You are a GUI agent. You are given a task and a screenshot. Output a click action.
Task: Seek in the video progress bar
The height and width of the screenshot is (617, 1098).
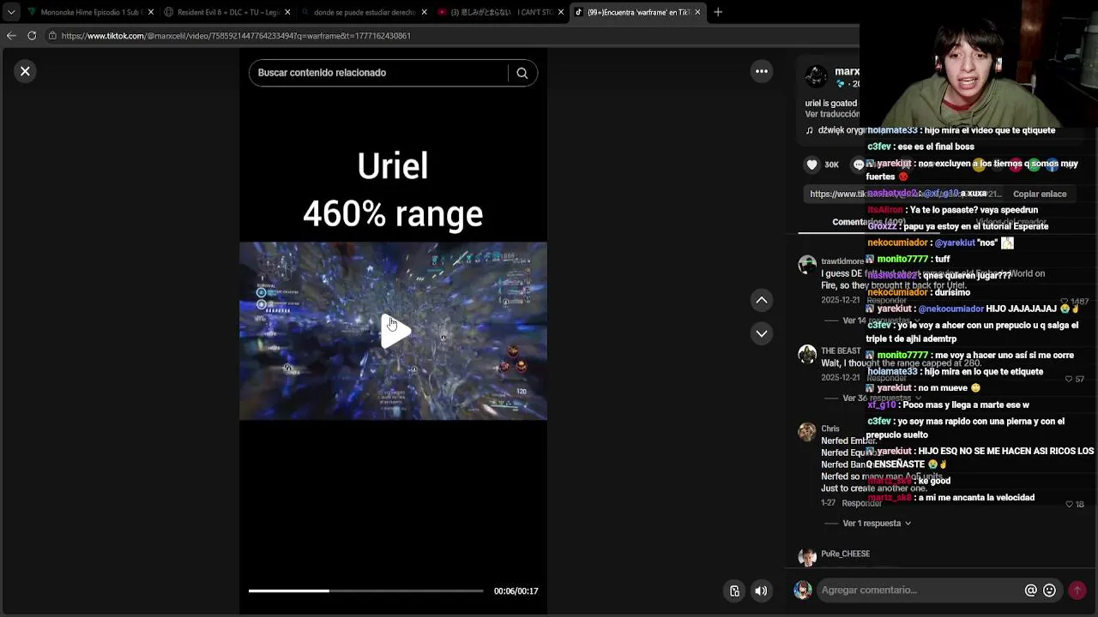click(365, 591)
